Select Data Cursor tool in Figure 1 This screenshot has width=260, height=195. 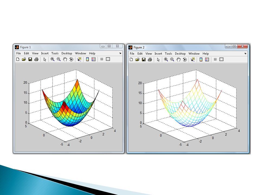point(79,59)
